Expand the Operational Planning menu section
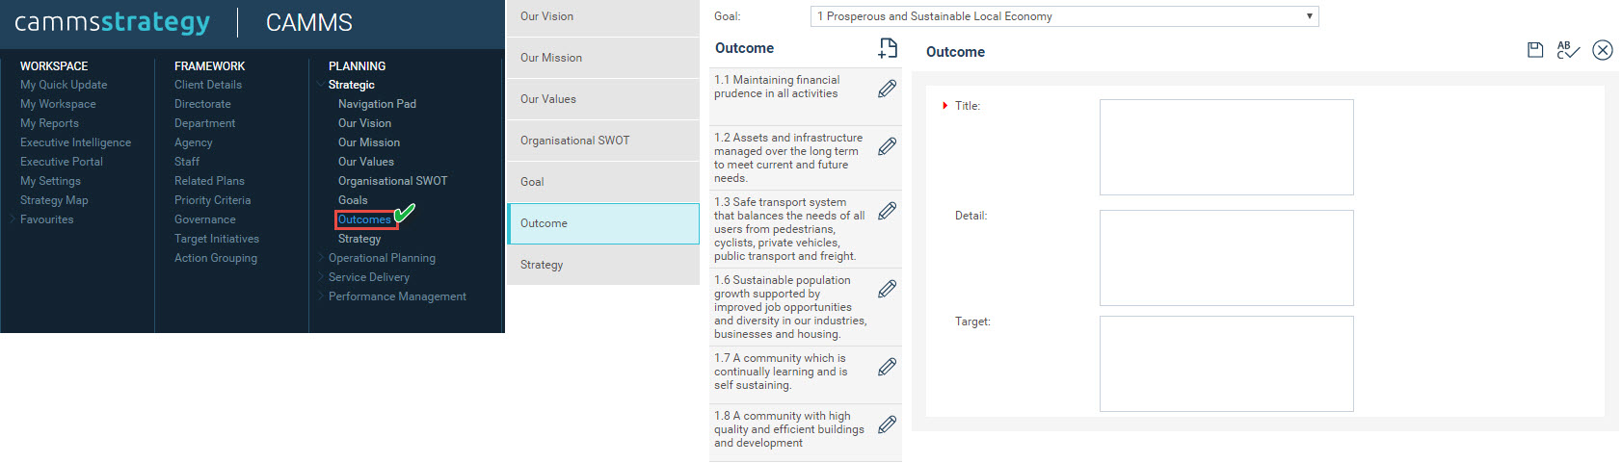The height and width of the screenshot is (463, 1622). click(x=382, y=258)
